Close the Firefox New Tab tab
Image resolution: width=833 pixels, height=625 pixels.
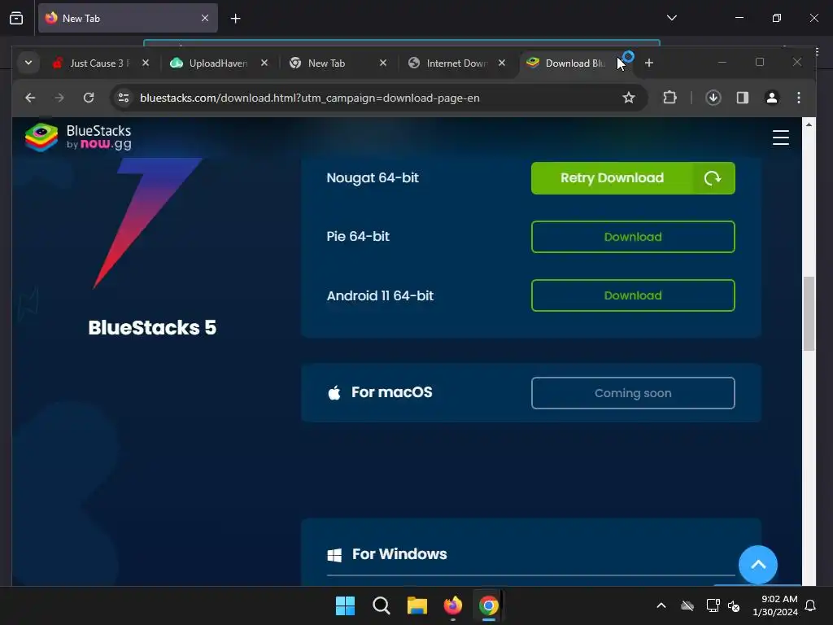point(205,18)
